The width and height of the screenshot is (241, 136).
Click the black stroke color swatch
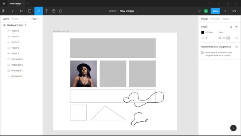(203, 32)
